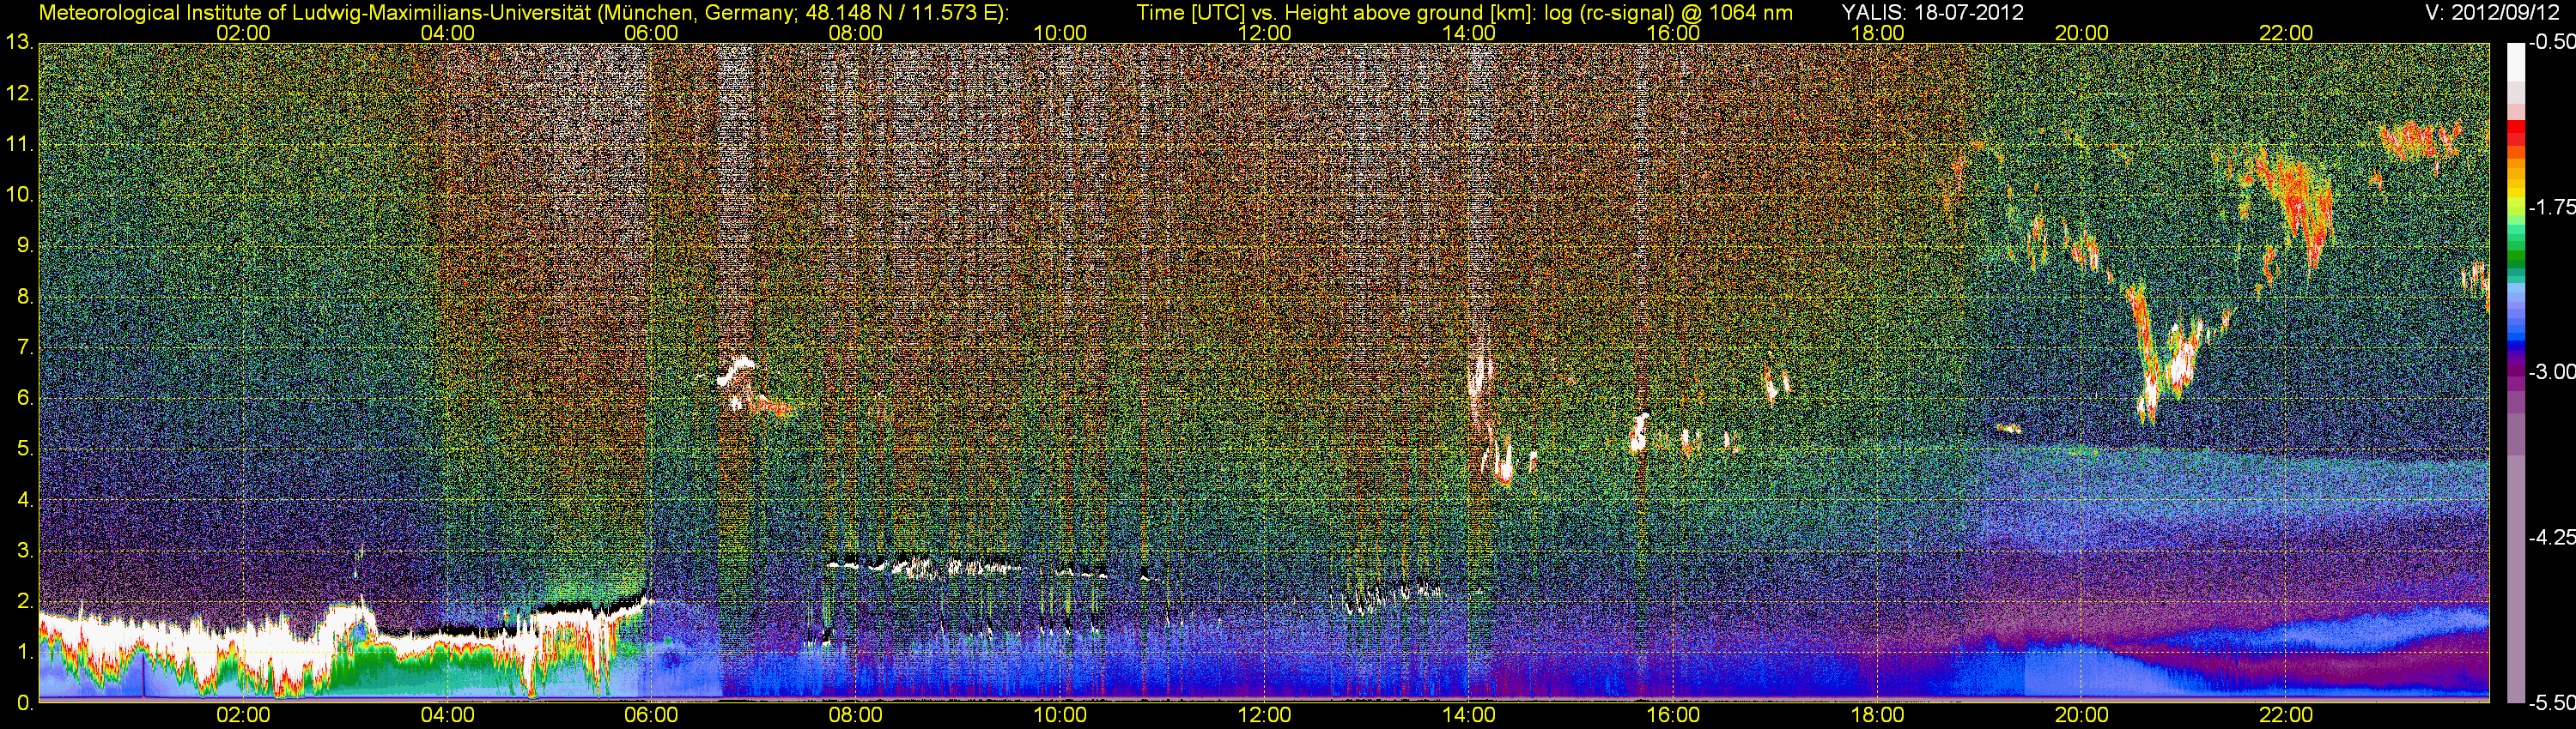The height and width of the screenshot is (729, 2576).
Task: Click the 04:00 label on the top time axis
Action: click(x=447, y=33)
